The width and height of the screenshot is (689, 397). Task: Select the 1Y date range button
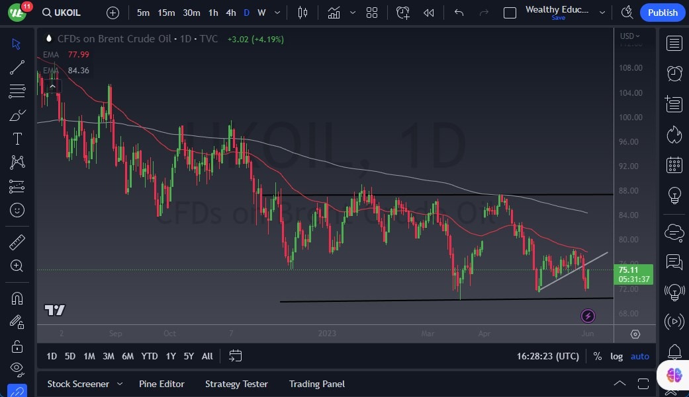coord(171,356)
